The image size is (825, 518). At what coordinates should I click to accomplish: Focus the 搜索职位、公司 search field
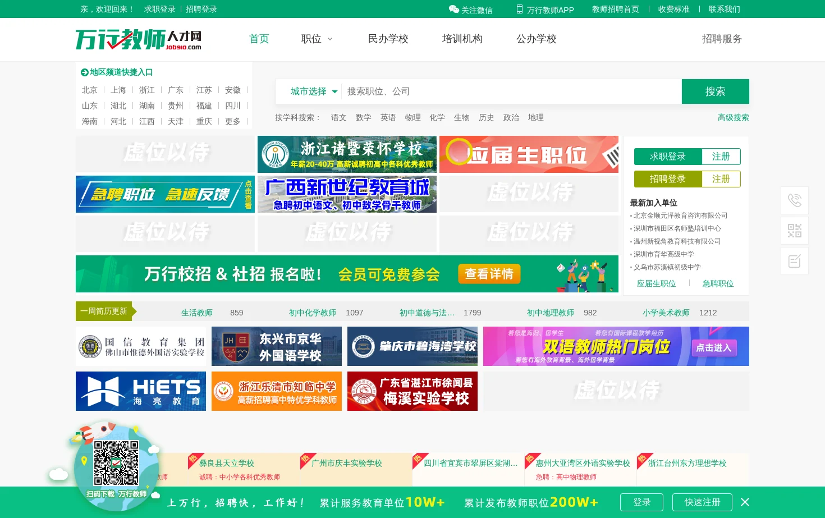(511, 91)
